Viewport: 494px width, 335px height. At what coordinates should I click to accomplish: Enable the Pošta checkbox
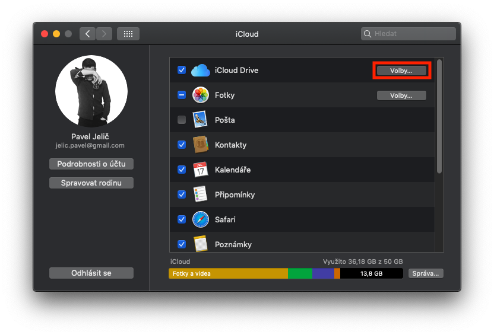click(x=182, y=120)
